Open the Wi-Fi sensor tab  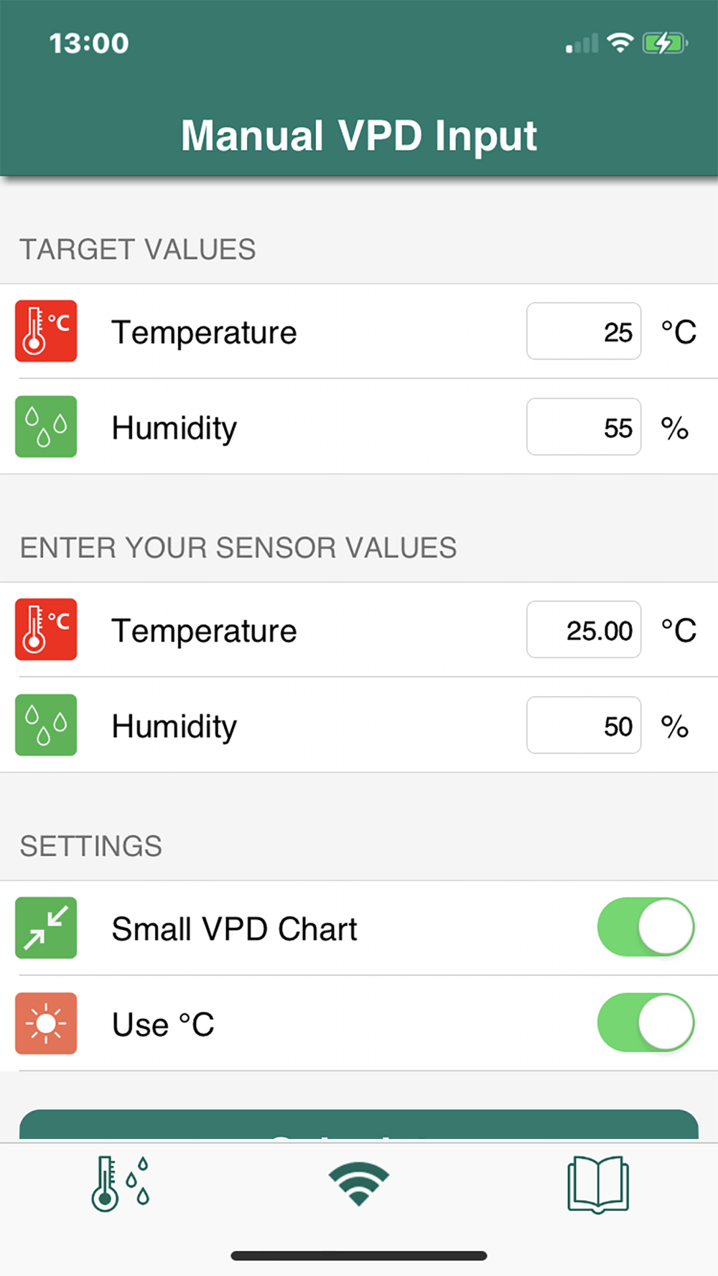359,1184
